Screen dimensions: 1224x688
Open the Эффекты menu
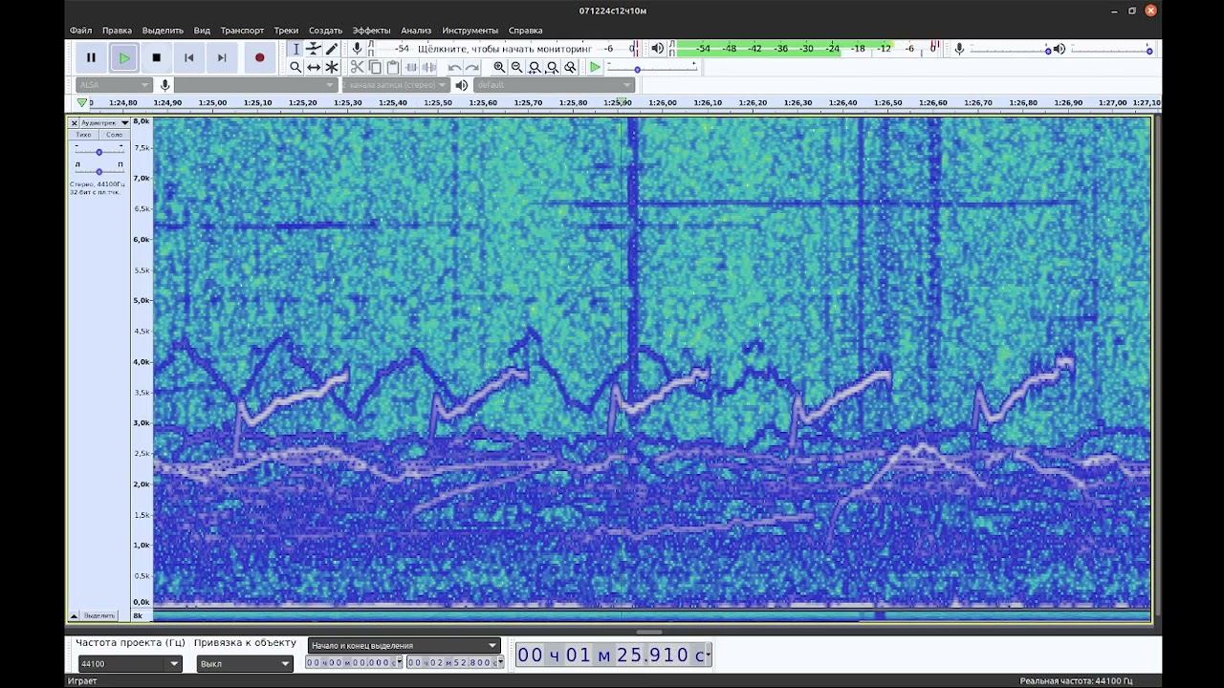[x=371, y=31]
